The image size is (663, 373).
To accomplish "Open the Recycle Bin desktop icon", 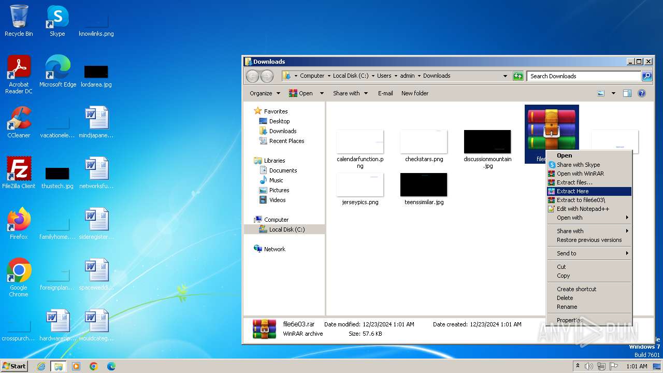I will (x=19, y=21).
